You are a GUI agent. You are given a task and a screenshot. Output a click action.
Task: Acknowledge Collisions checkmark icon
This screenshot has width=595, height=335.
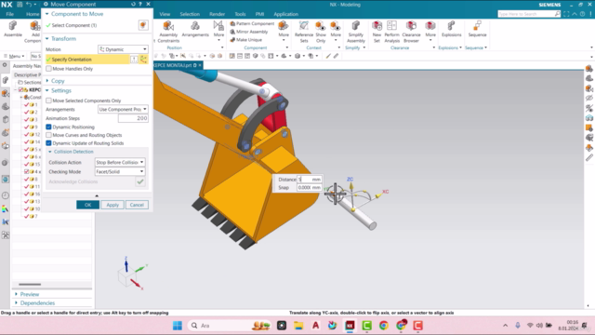pyautogui.click(x=140, y=181)
